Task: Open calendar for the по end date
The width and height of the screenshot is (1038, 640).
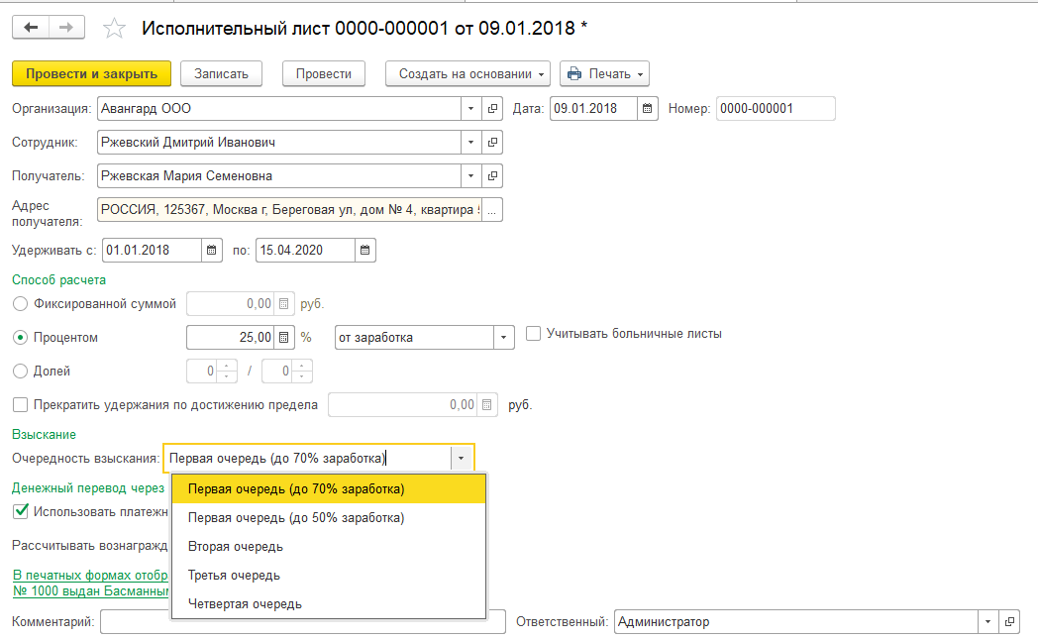Action: click(x=364, y=251)
